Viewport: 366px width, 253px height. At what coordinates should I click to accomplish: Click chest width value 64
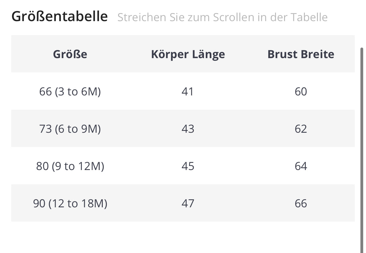(x=300, y=166)
